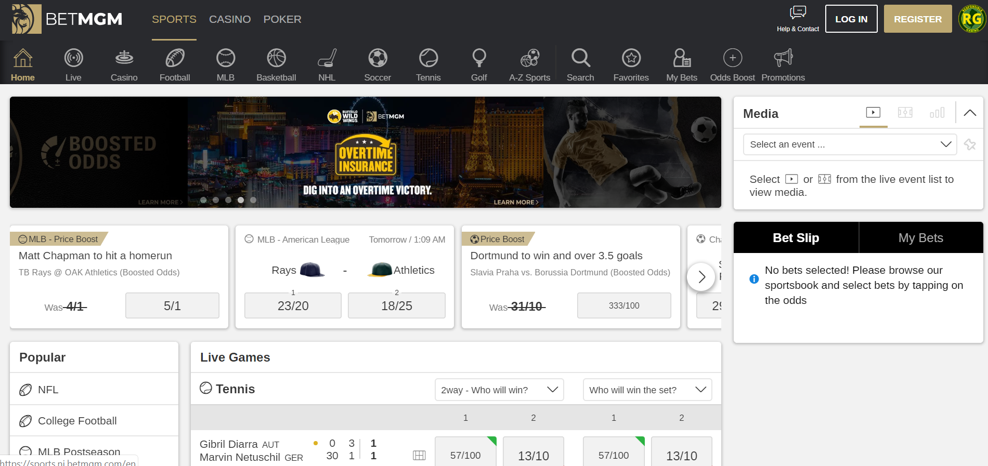This screenshot has height=466, width=988.
Task: Open the Promotions megaphone icon
Action: (x=783, y=58)
